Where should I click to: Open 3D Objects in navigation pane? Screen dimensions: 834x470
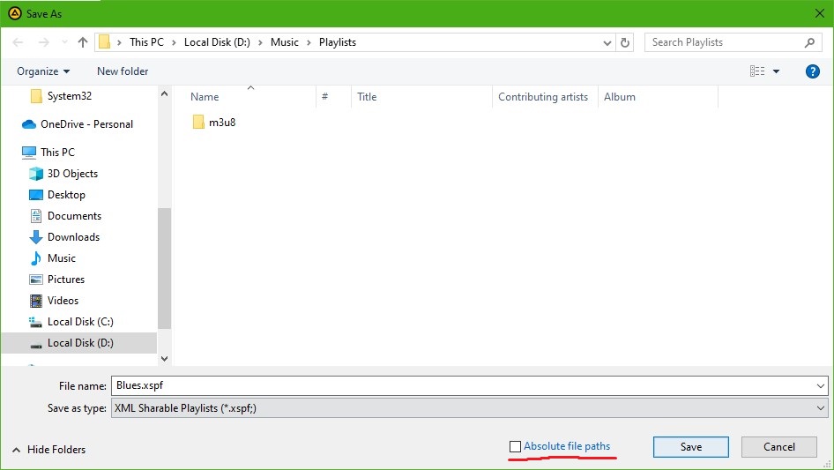click(72, 174)
